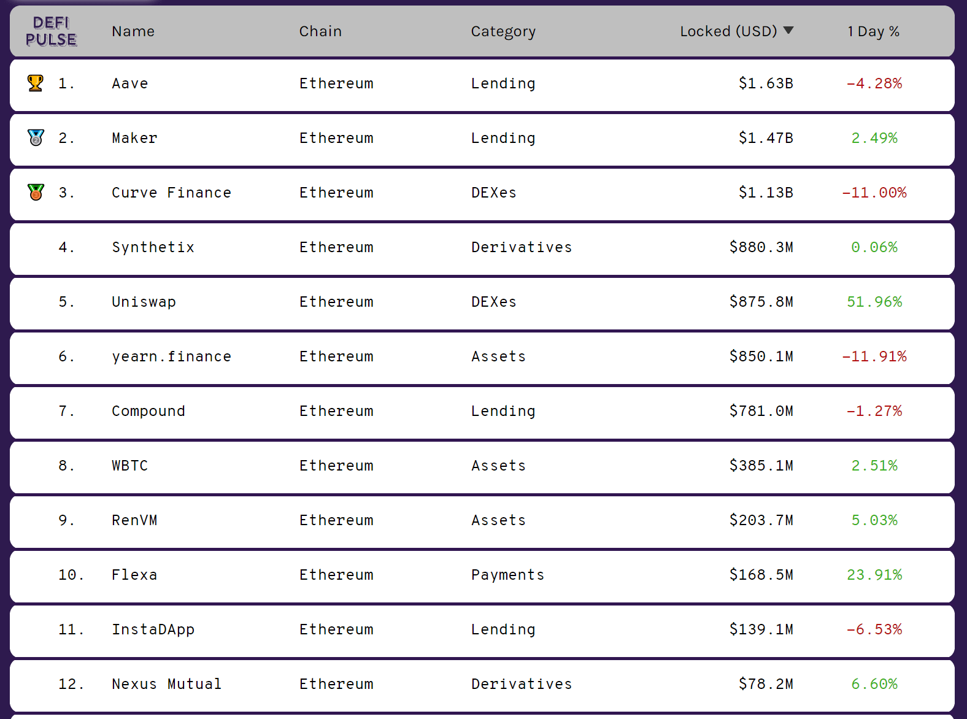Click the Uniswap name link
This screenshot has height=719, width=967.
[144, 302]
